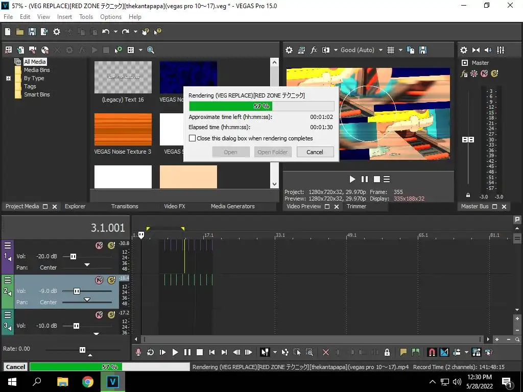Toggle loop playback in timeline transport
This screenshot has width=523, height=392.
tap(151, 352)
